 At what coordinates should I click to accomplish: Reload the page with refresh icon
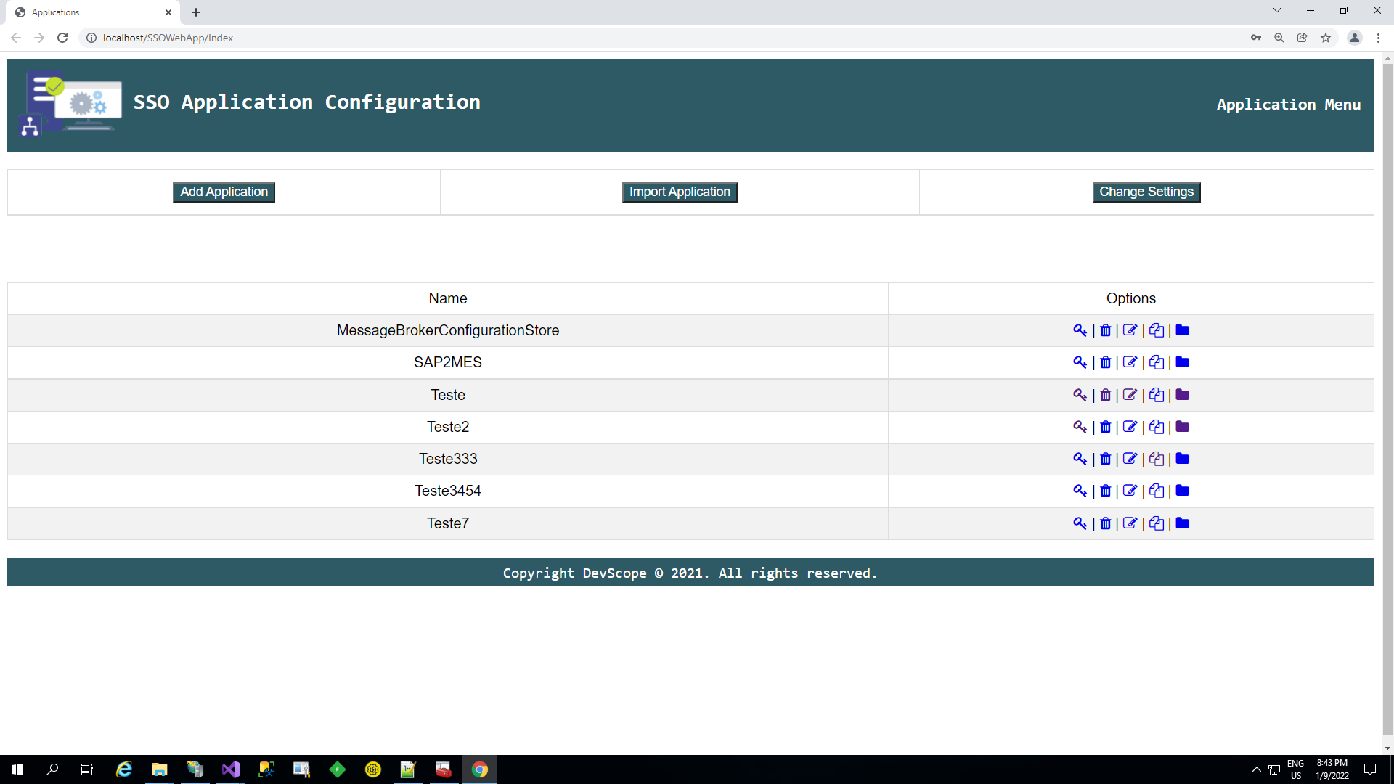(x=62, y=38)
